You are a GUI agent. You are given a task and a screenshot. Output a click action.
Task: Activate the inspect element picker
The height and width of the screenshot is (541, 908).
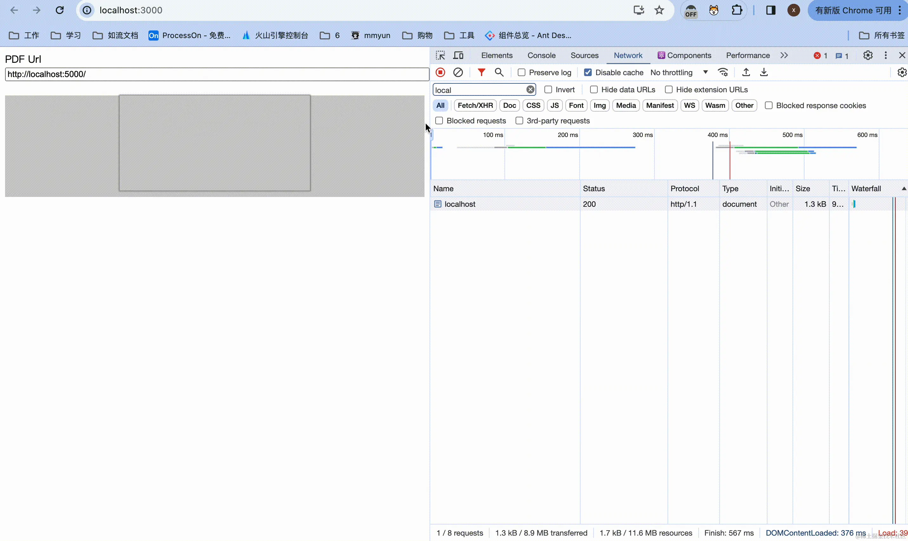click(440, 55)
